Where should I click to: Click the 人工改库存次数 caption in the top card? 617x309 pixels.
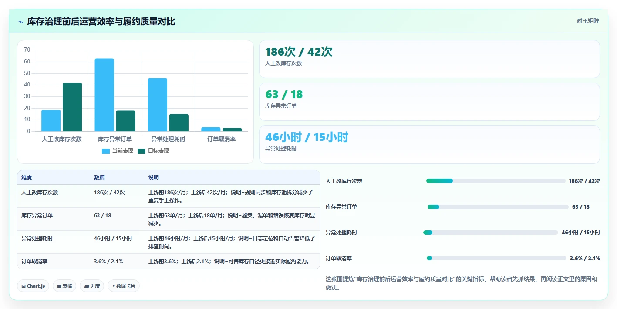tap(283, 63)
